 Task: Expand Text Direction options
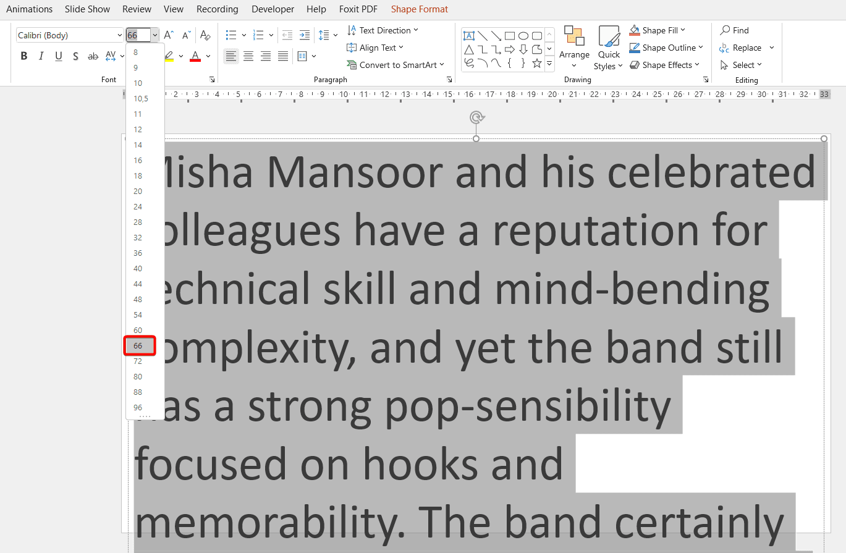pos(383,30)
